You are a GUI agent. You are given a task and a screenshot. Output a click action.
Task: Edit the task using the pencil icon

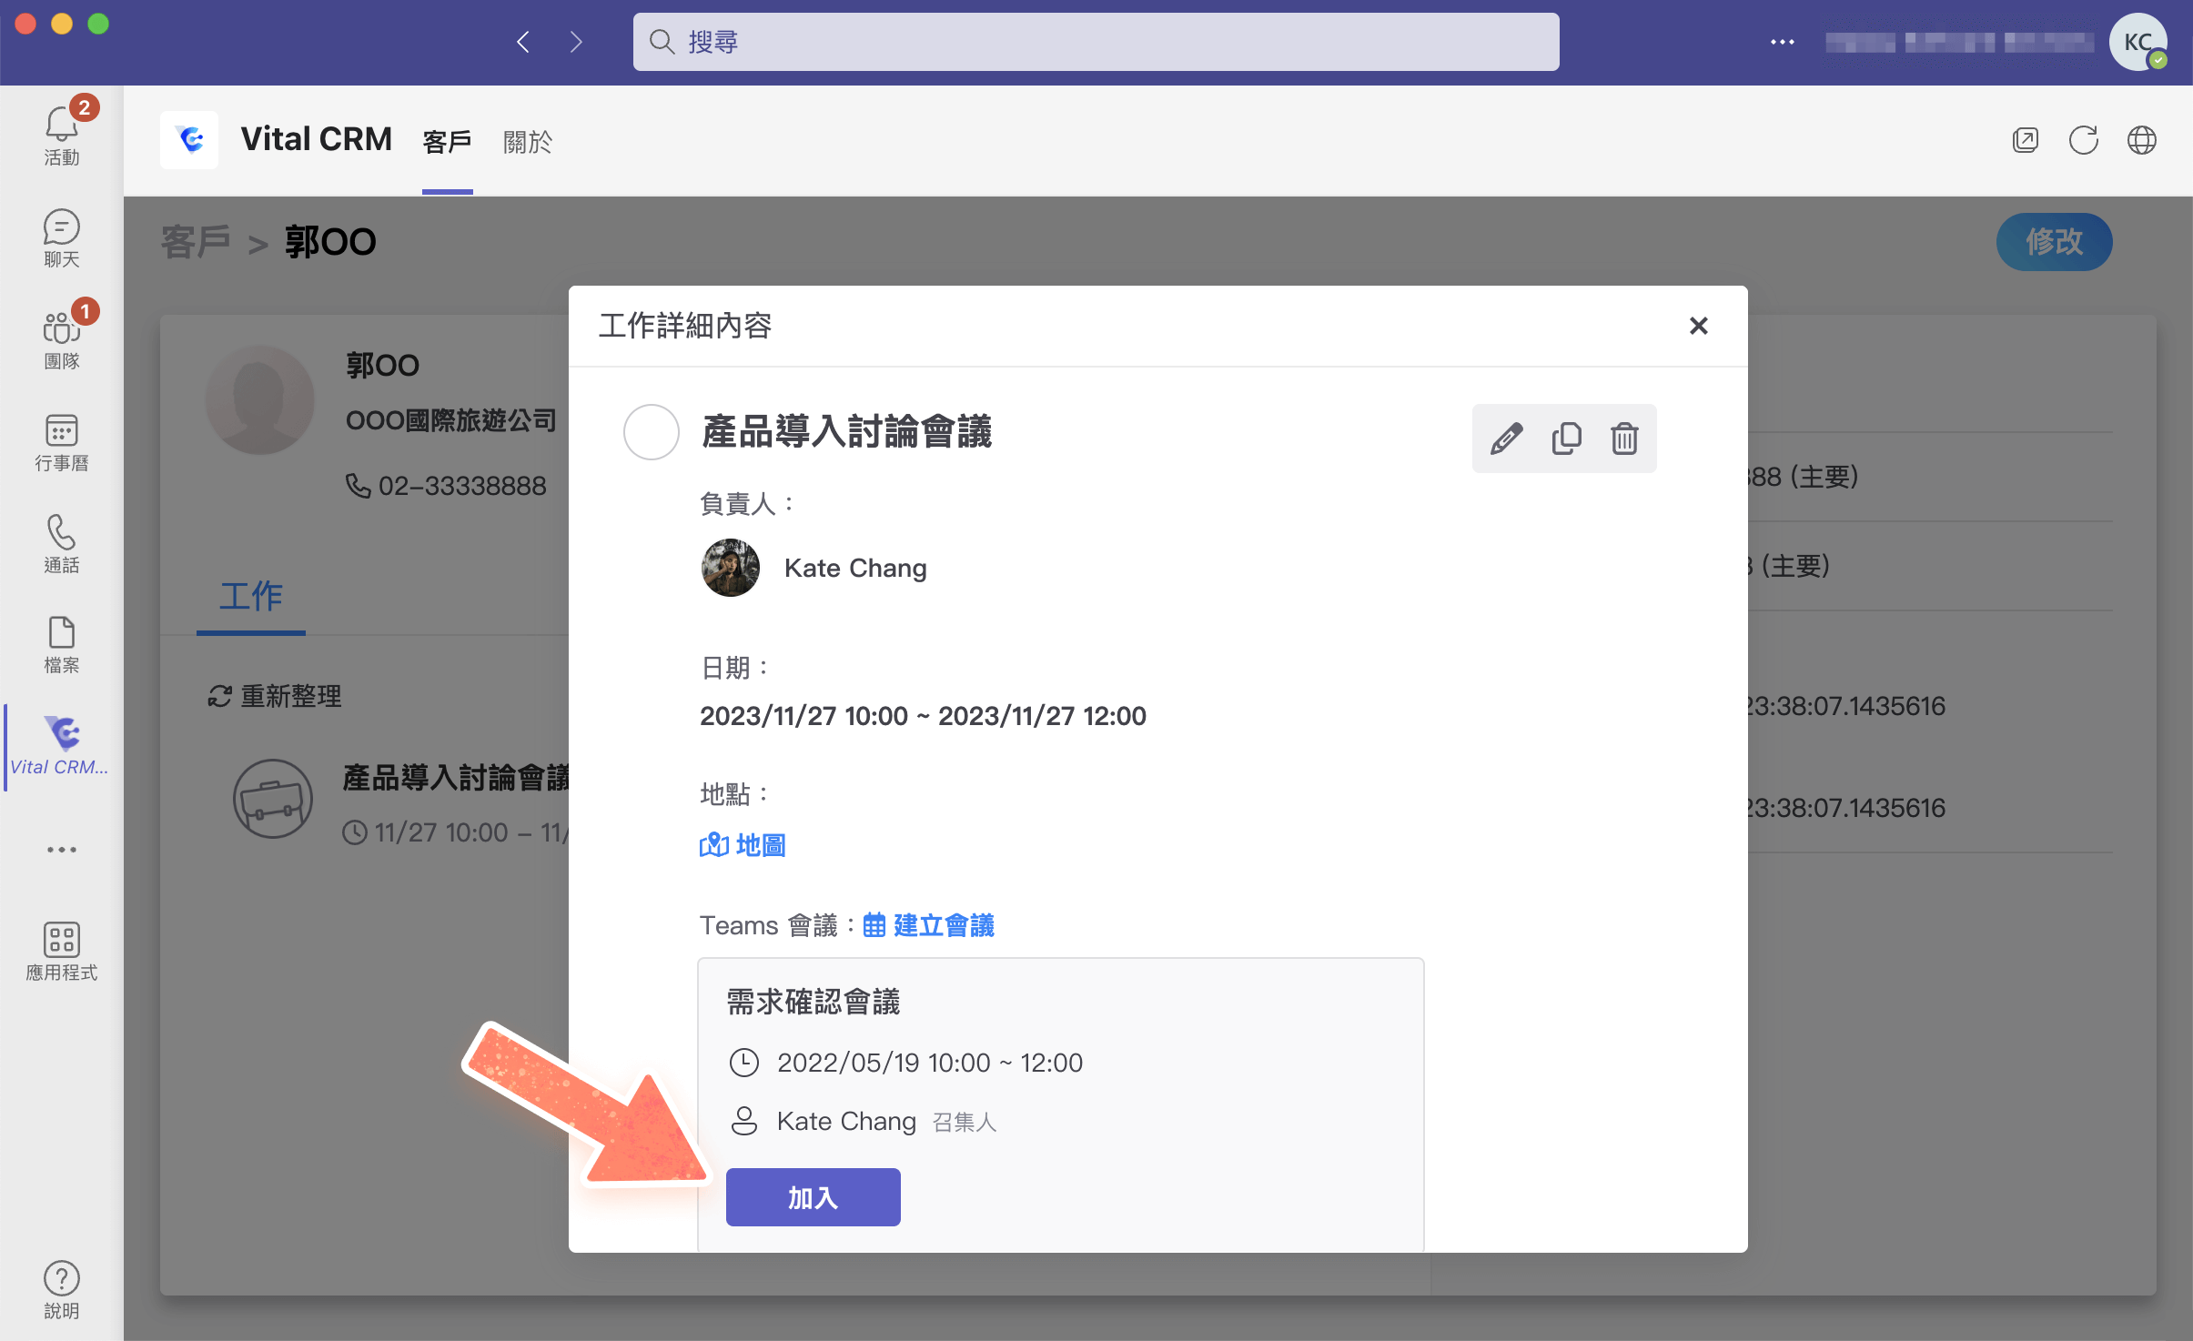pos(1504,439)
